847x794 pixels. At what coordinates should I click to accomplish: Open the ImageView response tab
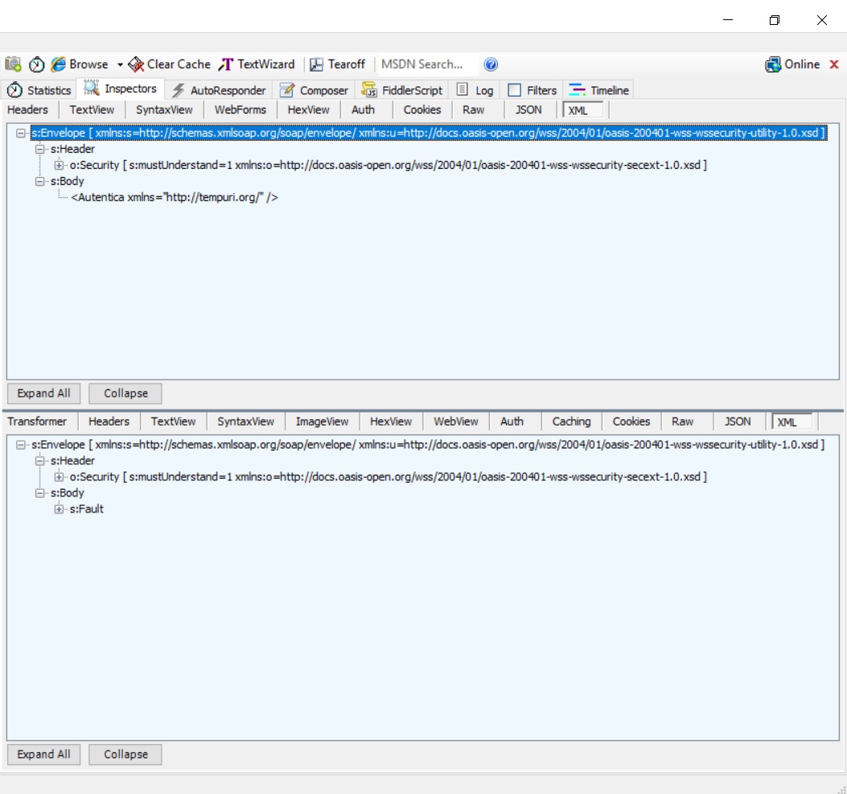point(322,422)
